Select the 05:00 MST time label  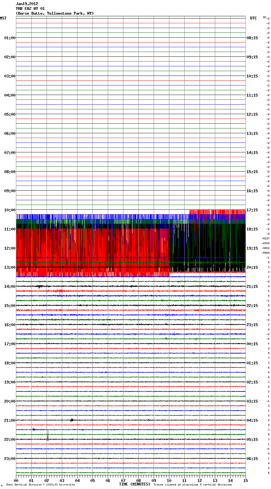click(10, 114)
